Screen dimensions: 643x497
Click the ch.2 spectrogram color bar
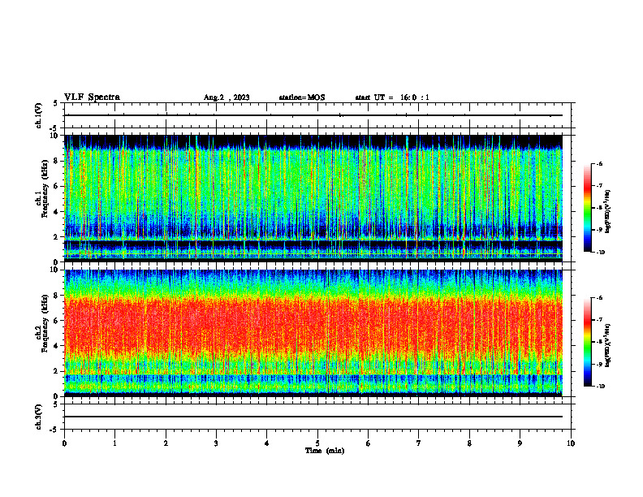pos(588,342)
